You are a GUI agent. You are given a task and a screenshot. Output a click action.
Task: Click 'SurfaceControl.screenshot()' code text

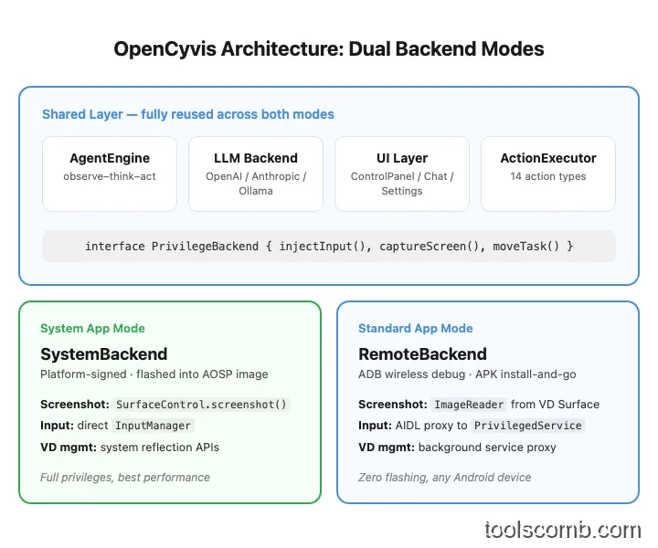(201, 405)
